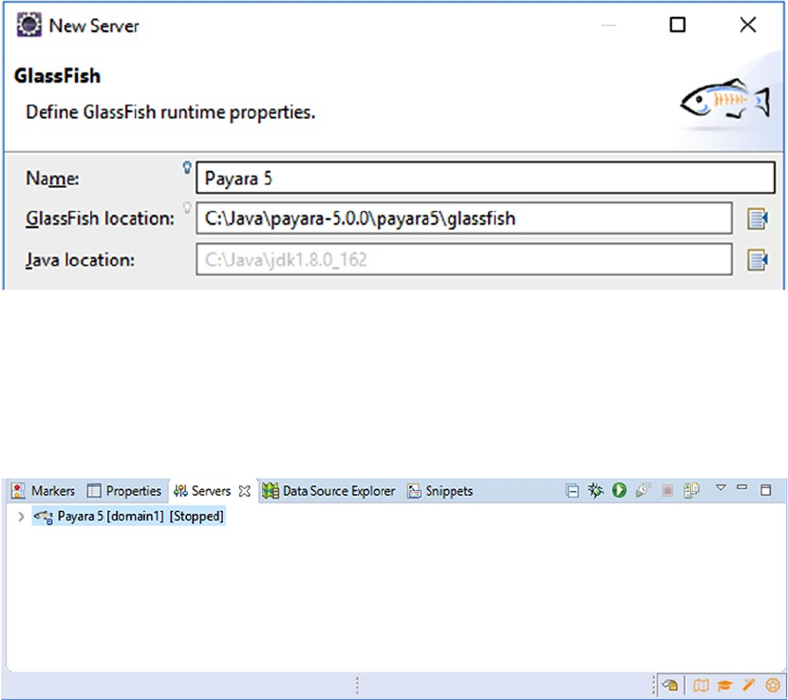Image resolution: width=788 pixels, height=700 pixels.
Task: Switch to the Markers tab
Action: [x=44, y=491]
